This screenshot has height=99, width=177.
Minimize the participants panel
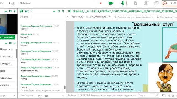click(6, 43)
